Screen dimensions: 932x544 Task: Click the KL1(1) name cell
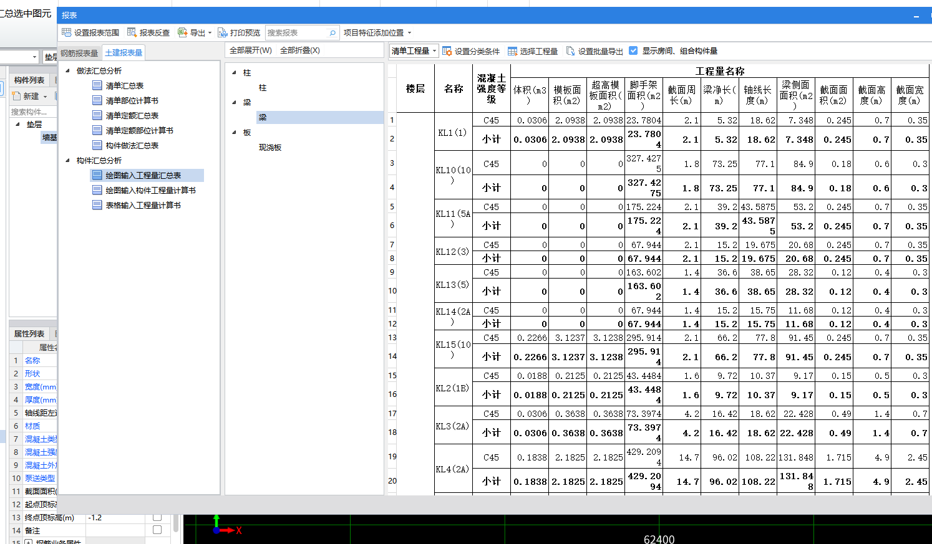coord(453,132)
